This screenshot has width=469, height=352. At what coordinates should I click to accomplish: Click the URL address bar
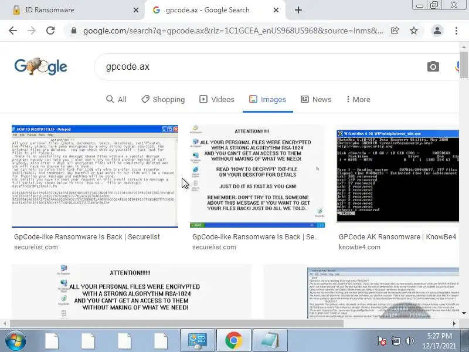pyautogui.click(x=233, y=31)
